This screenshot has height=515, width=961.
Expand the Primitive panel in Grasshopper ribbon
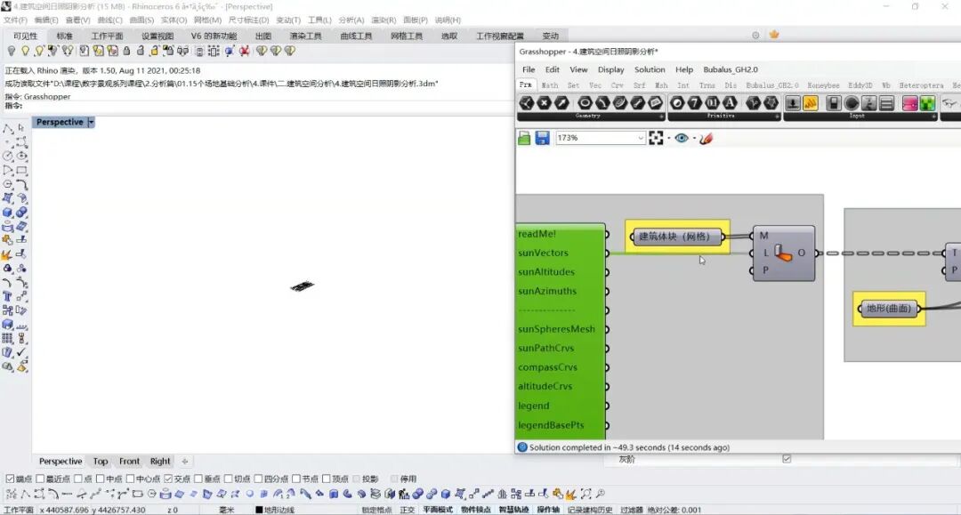777,117
